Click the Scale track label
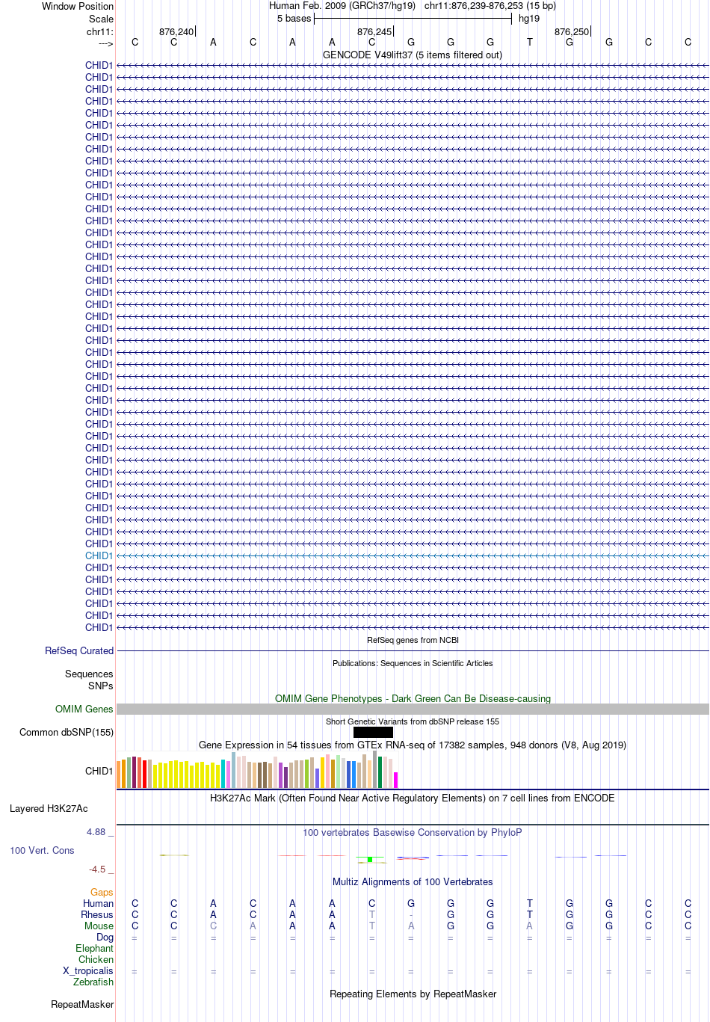 pyautogui.click(x=101, y=19)
